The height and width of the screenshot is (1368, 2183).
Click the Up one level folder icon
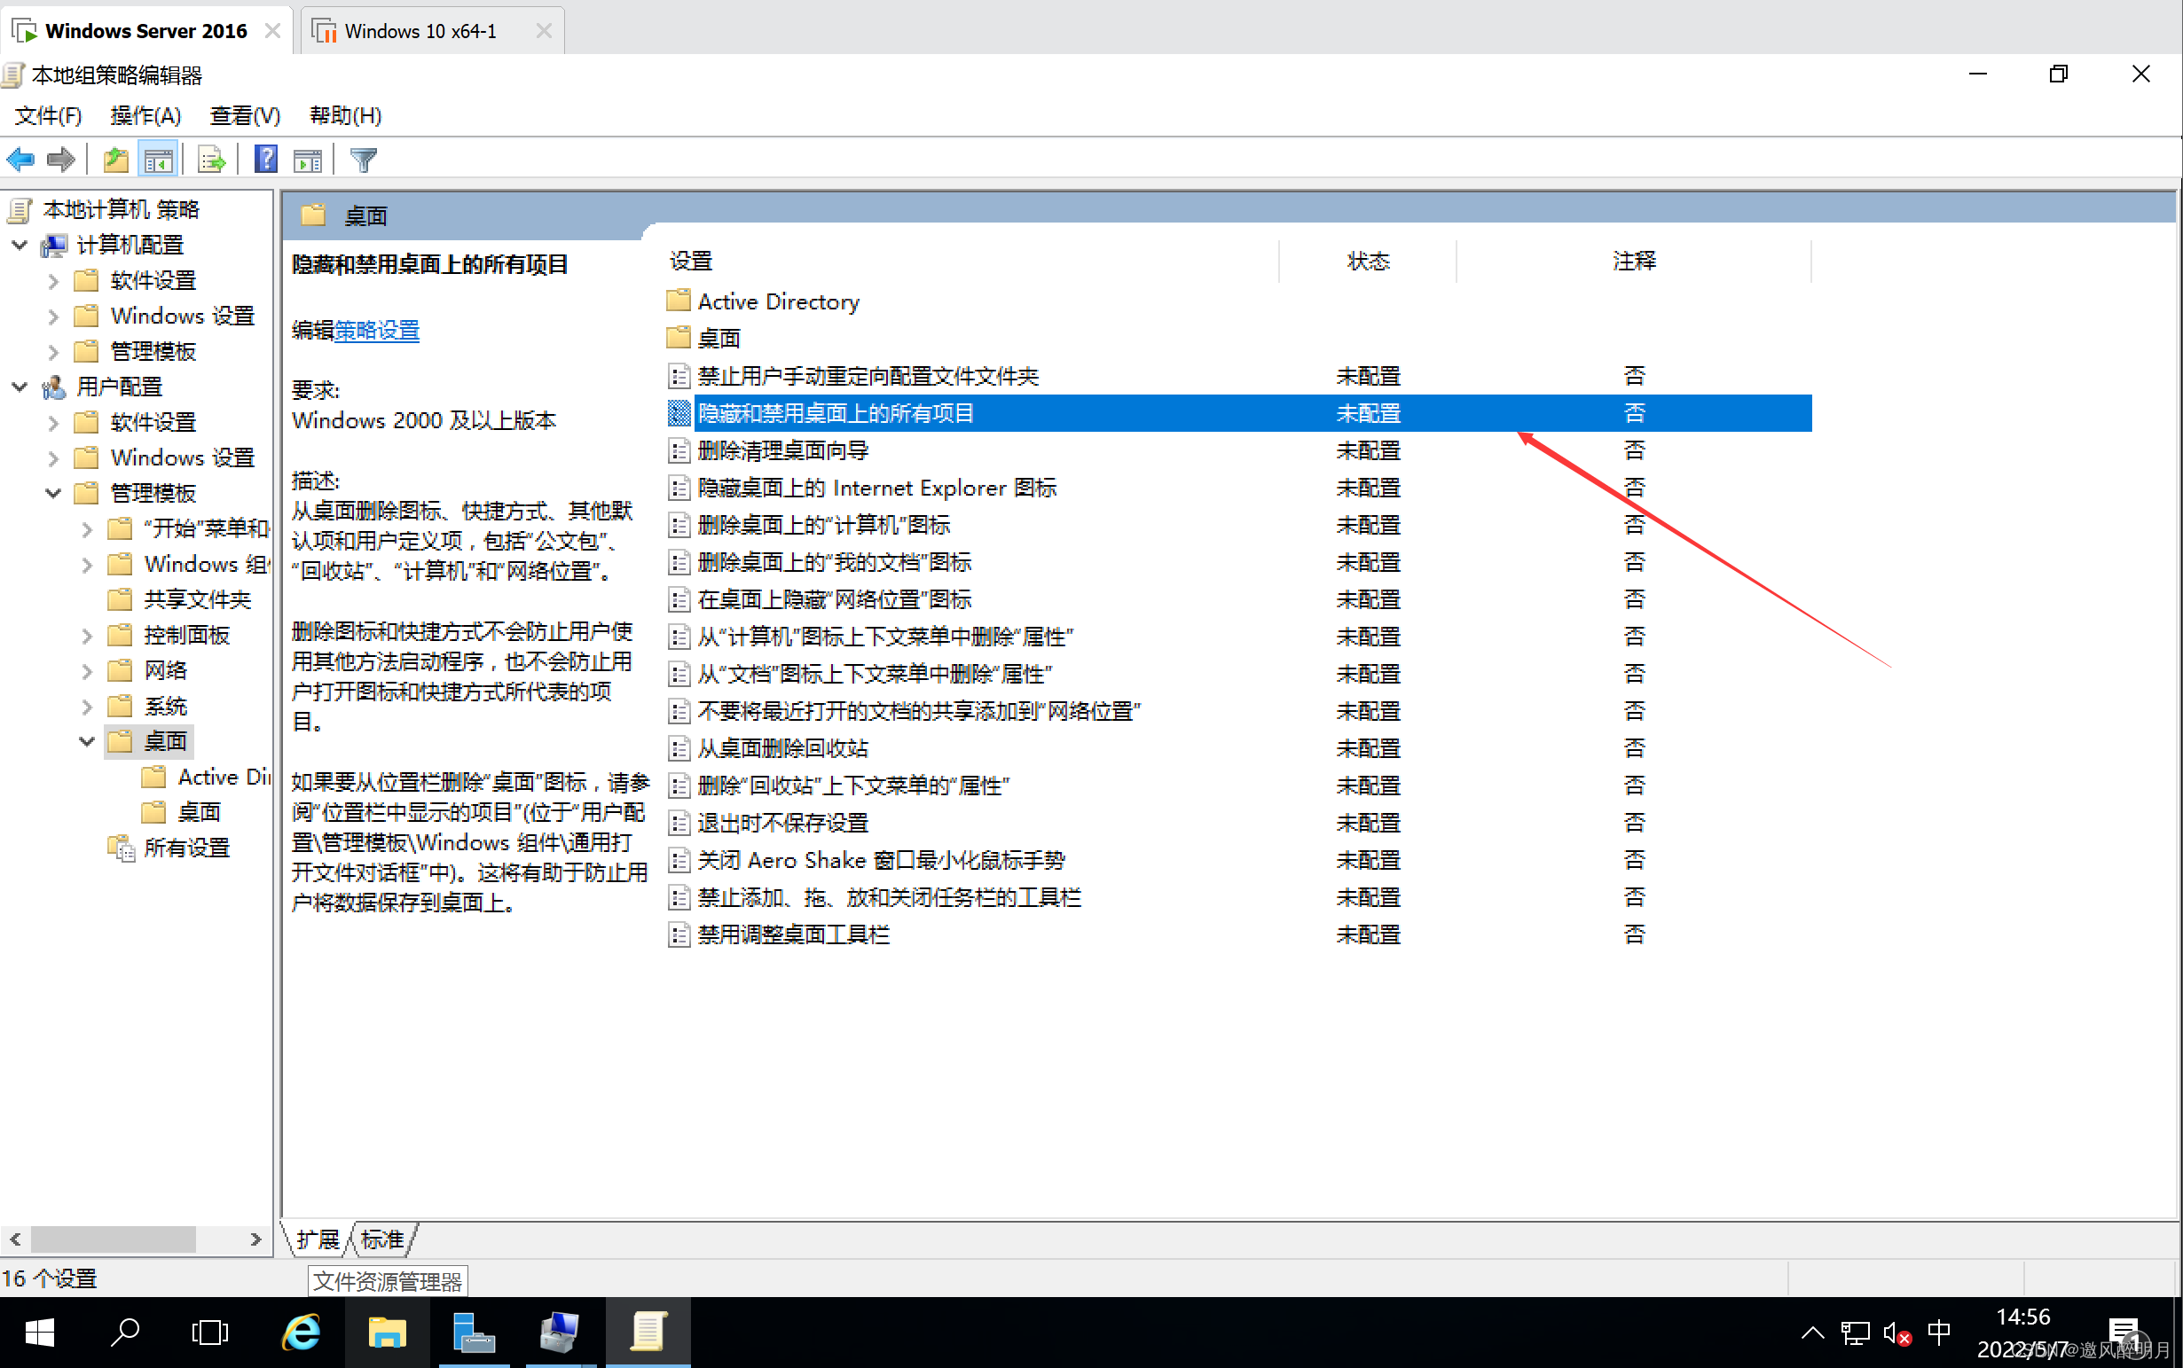[115, 160]
